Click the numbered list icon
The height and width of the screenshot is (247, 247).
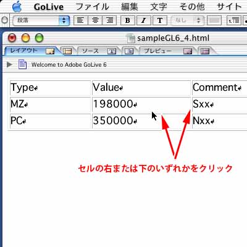coord(234,20)
